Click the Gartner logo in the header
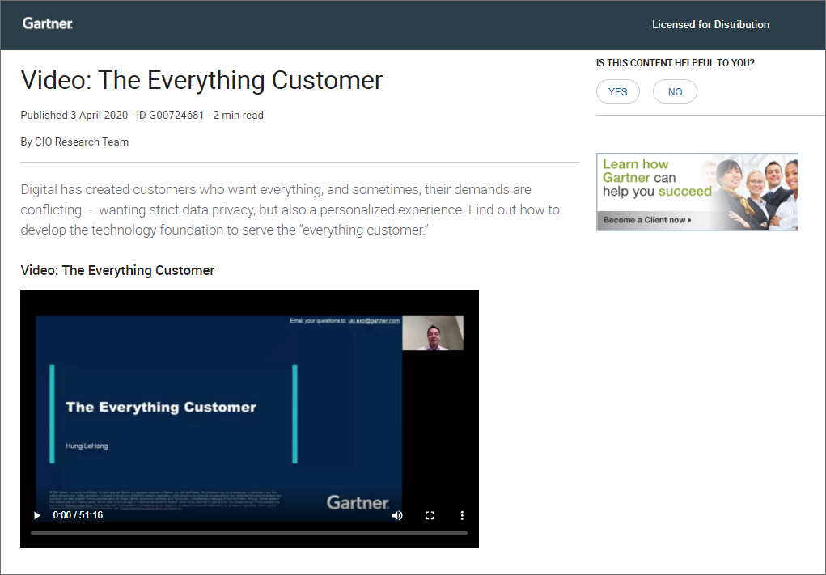The width and height of the screenshot is (826, 575). click(48, 23)
